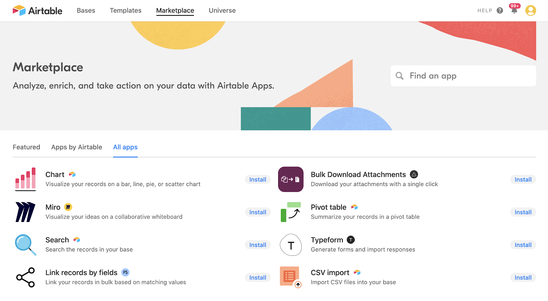Click the Link records by fields icon
The height and width of the screenshot is (301, 548).
pyautogui.click(x=25, y=277)
